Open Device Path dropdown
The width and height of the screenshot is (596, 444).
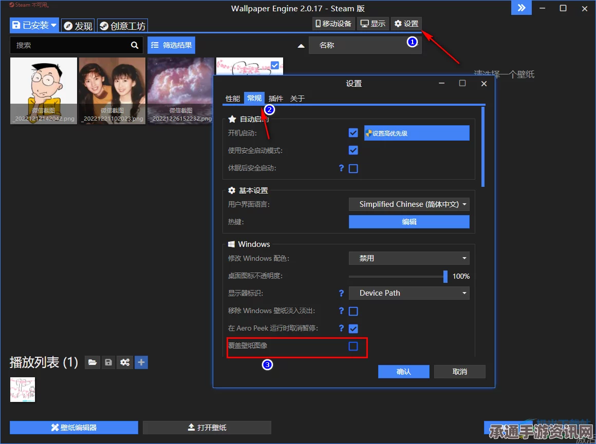(x=409, y=293)
